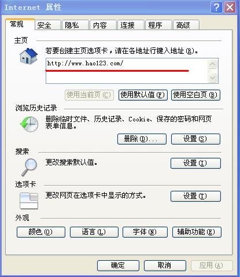
Task: Open the 隐私 tab
Action: pos(75,25)
